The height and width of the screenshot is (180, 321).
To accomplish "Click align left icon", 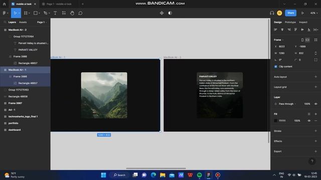I will pyautogui.click(x=275, y=30).
